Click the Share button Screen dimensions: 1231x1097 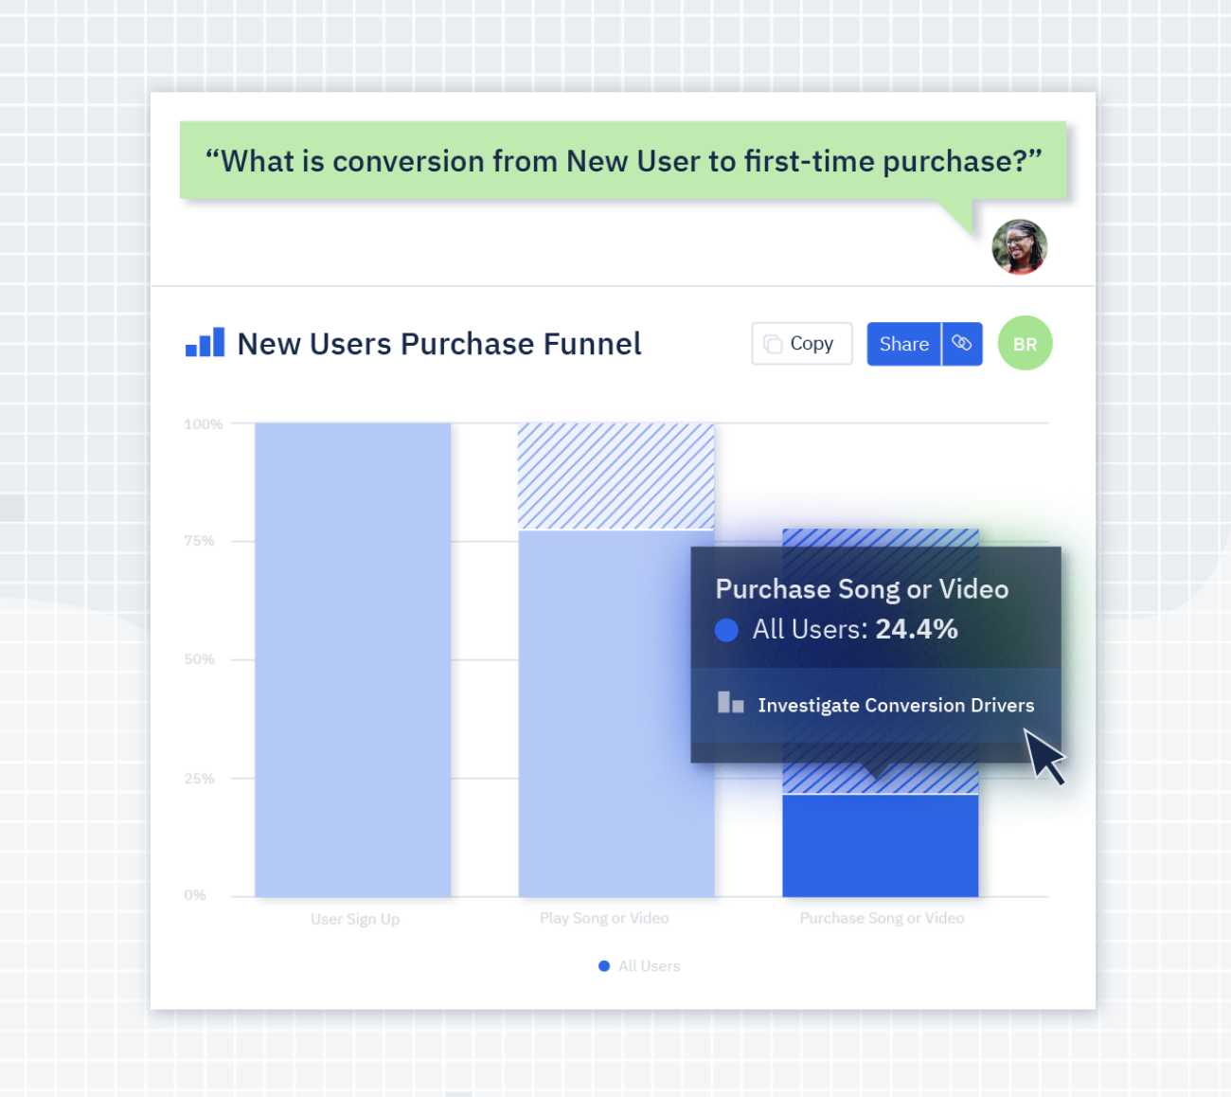903,344
